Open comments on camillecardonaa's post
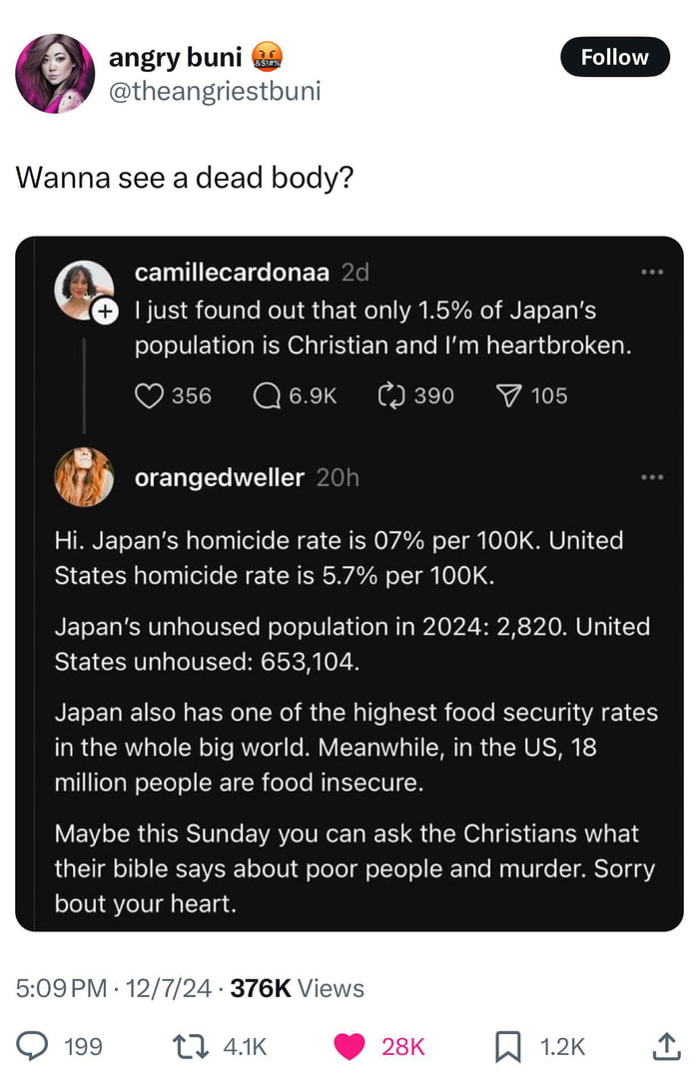The height and width of the screenshot is (1087, 699). (x=268, y=396)
